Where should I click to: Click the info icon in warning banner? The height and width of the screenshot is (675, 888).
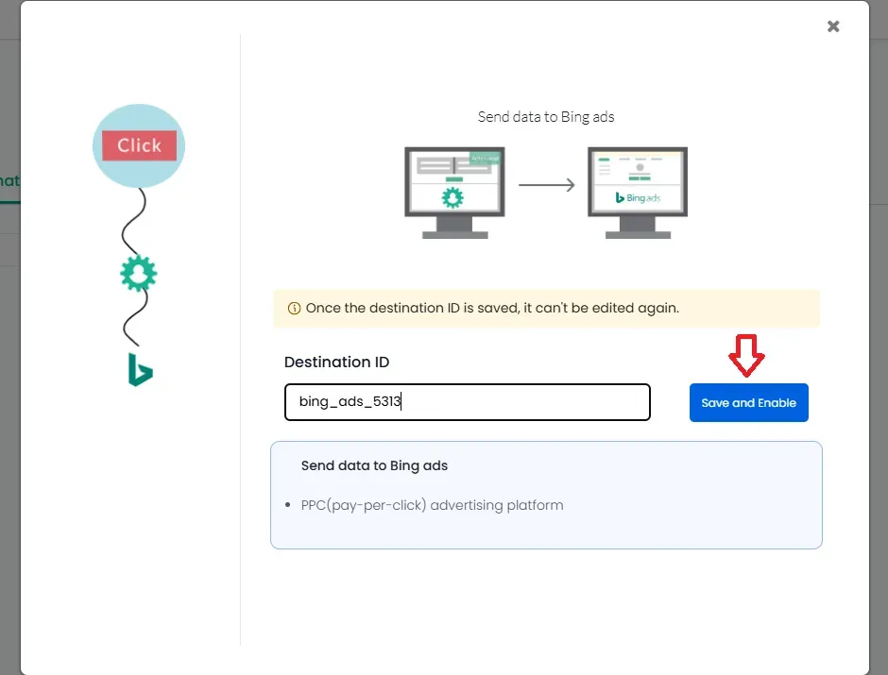(294, 309)
